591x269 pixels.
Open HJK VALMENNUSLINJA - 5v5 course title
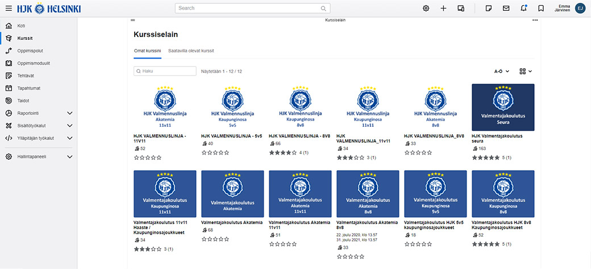231,136
